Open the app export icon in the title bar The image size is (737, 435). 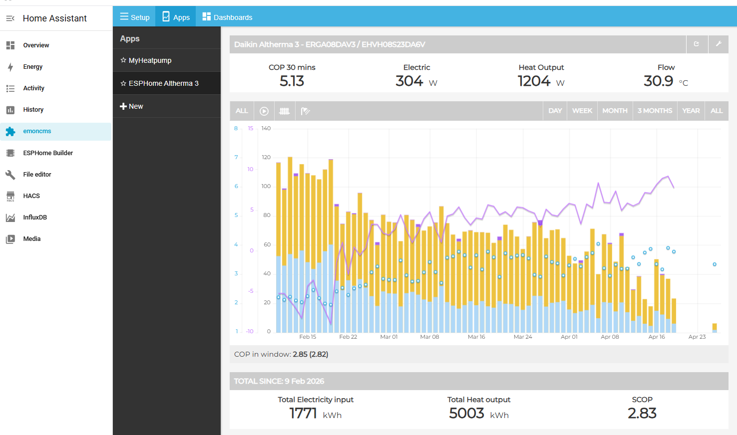tap(697, 44)
